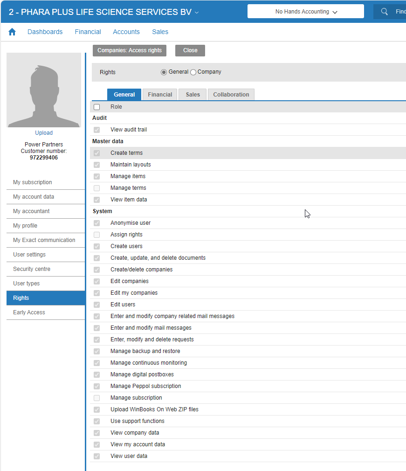Click the user profile avatar picture

44,90
